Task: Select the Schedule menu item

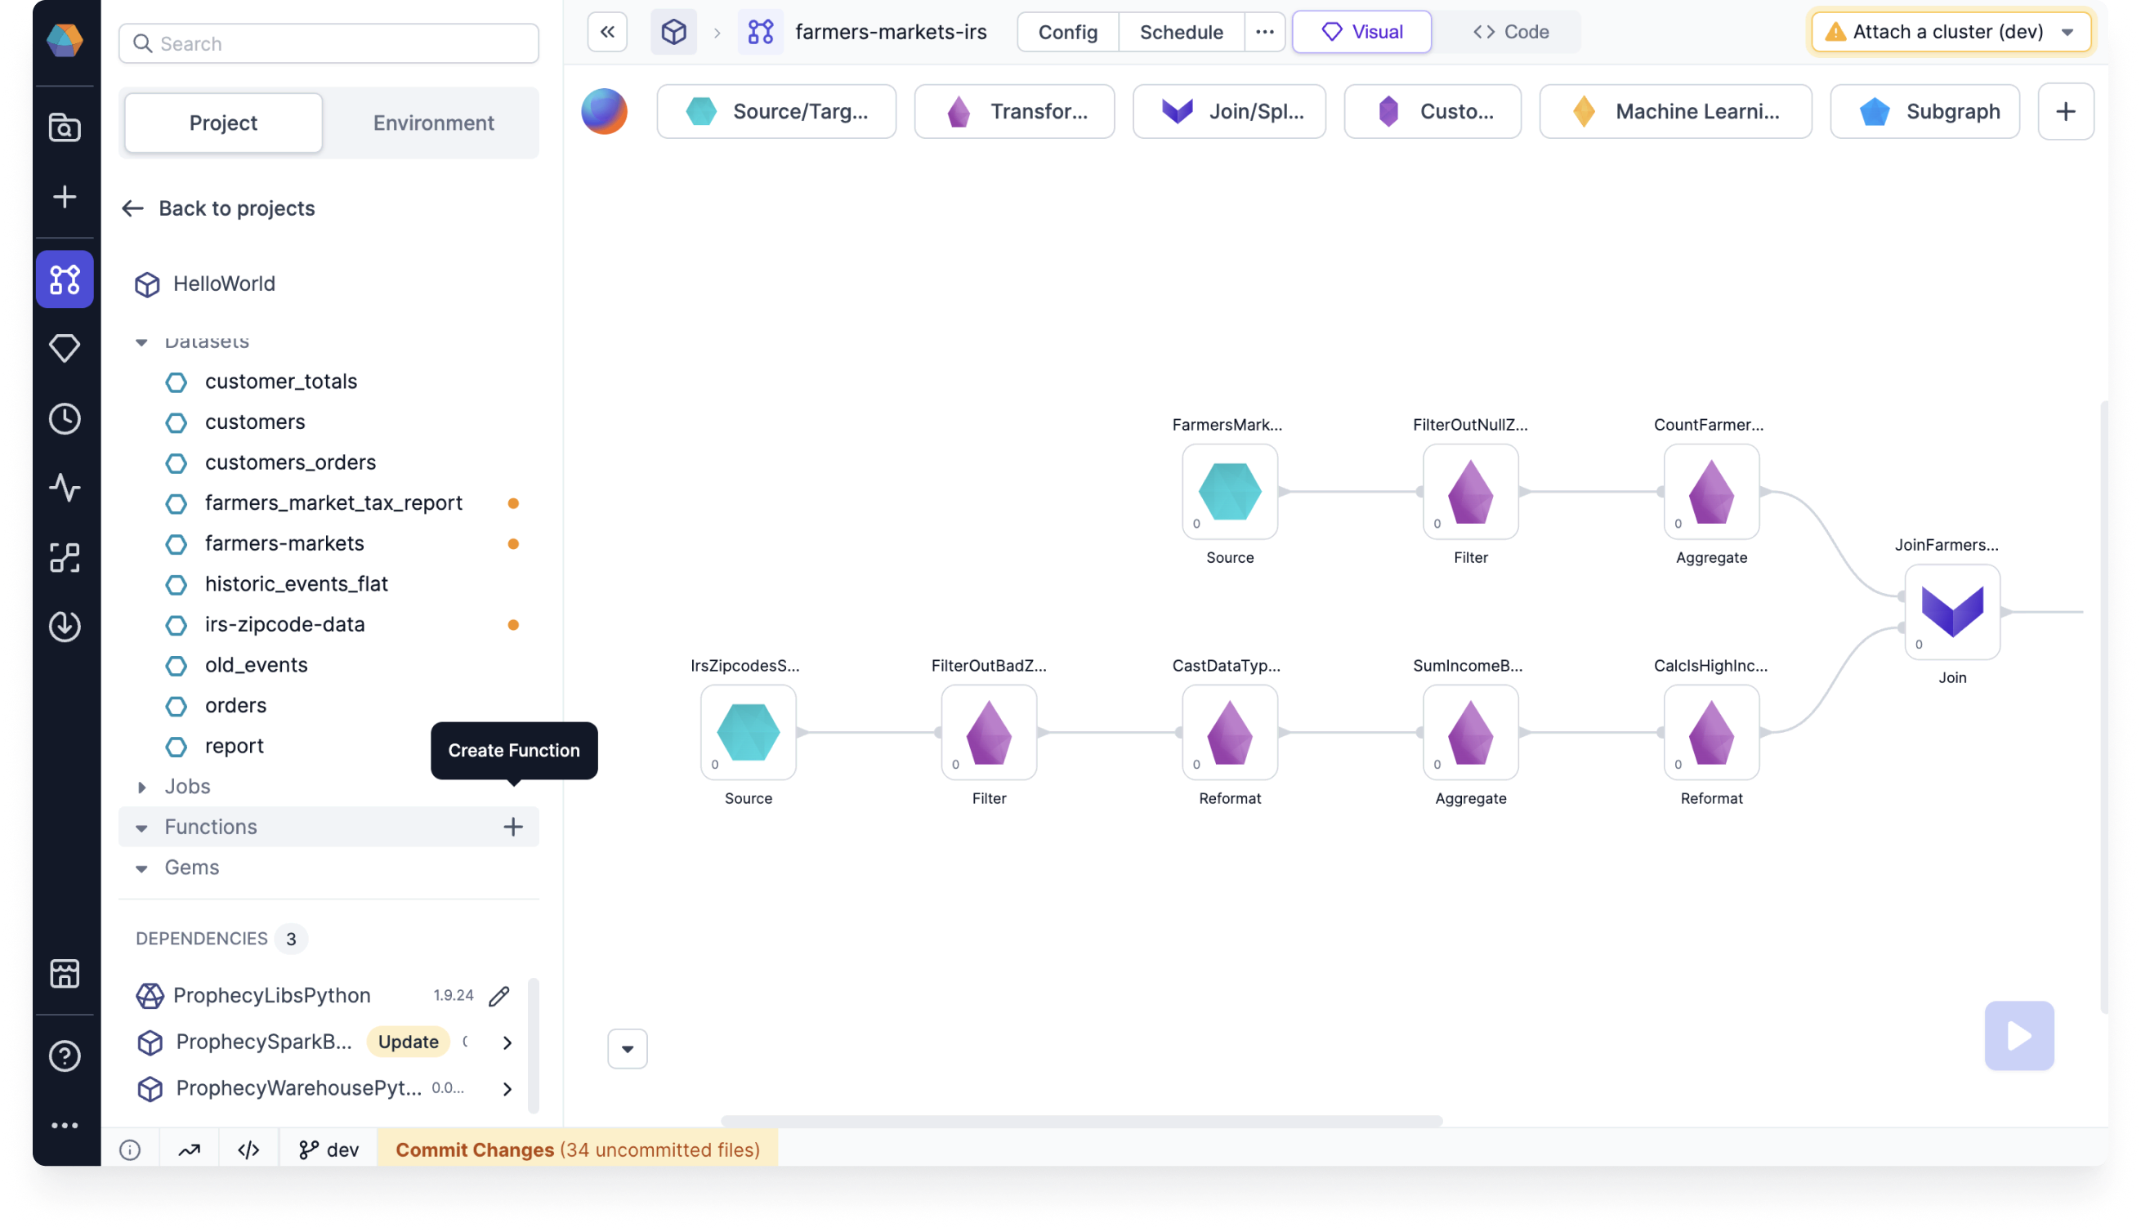Action: (x=1181, y=31)
